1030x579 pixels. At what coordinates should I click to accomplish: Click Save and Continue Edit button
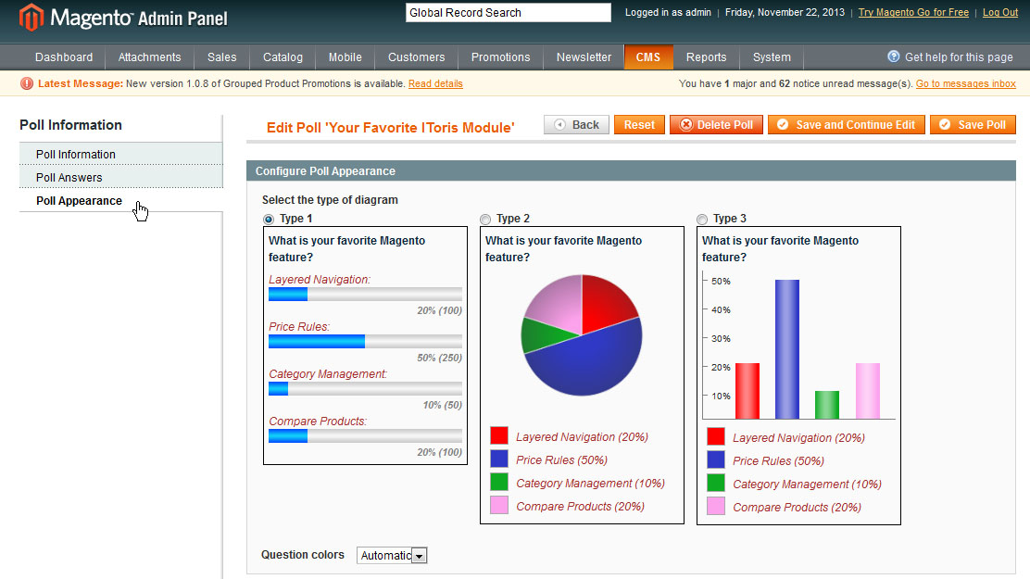pos(846,125)
